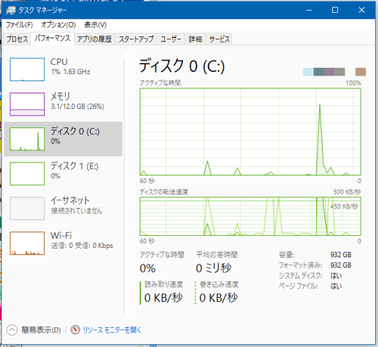The width and height of the screenshot is (378, 347).
Task: Click the CPU mini graph thumbnail
Action: pos(27,70)
